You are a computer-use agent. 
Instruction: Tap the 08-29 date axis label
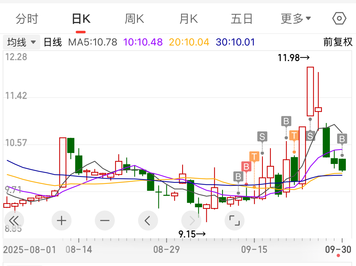click(167, 249)
